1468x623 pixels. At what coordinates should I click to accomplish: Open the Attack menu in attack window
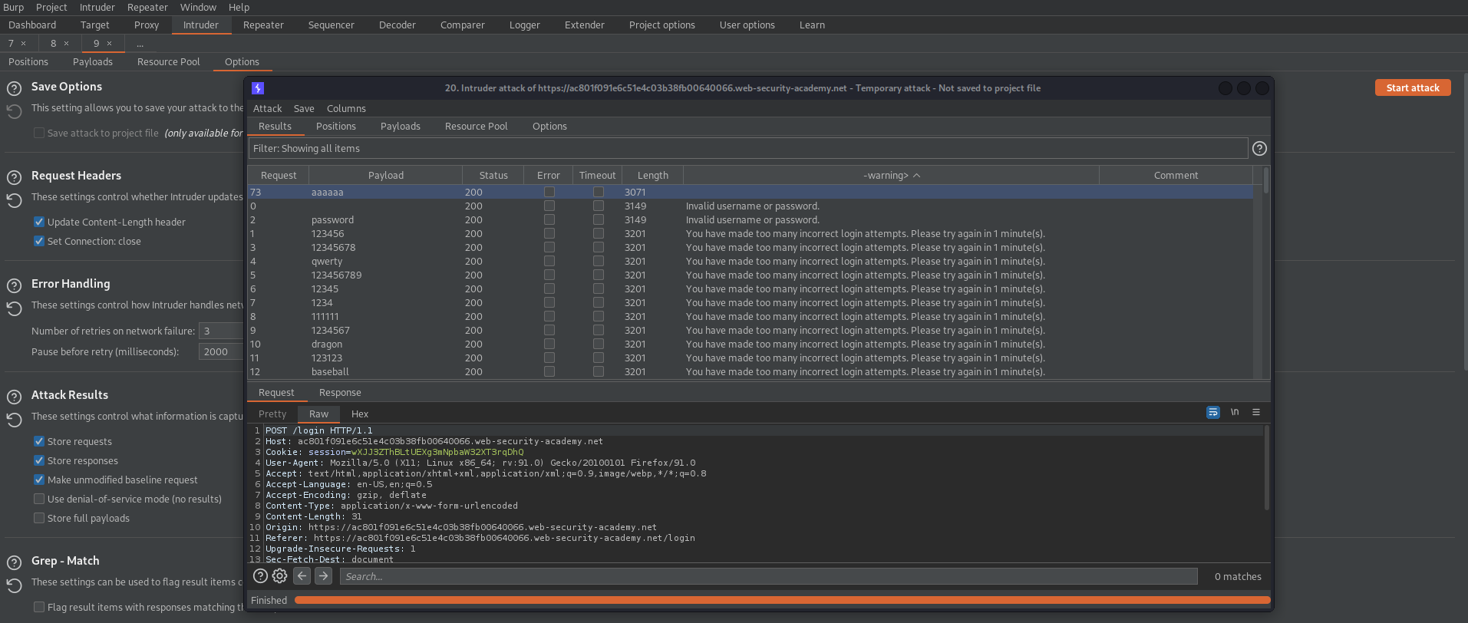[267, 109]
